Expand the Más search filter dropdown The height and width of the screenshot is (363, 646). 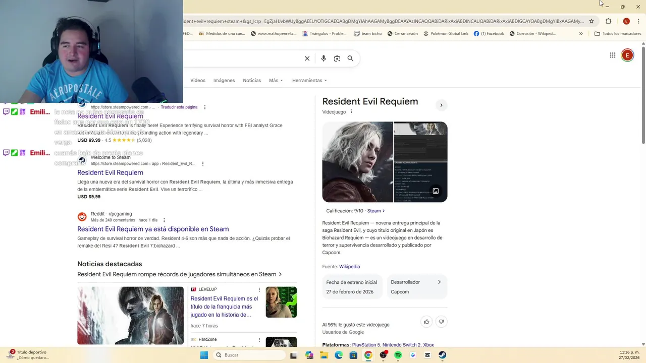tap(276, 81)
